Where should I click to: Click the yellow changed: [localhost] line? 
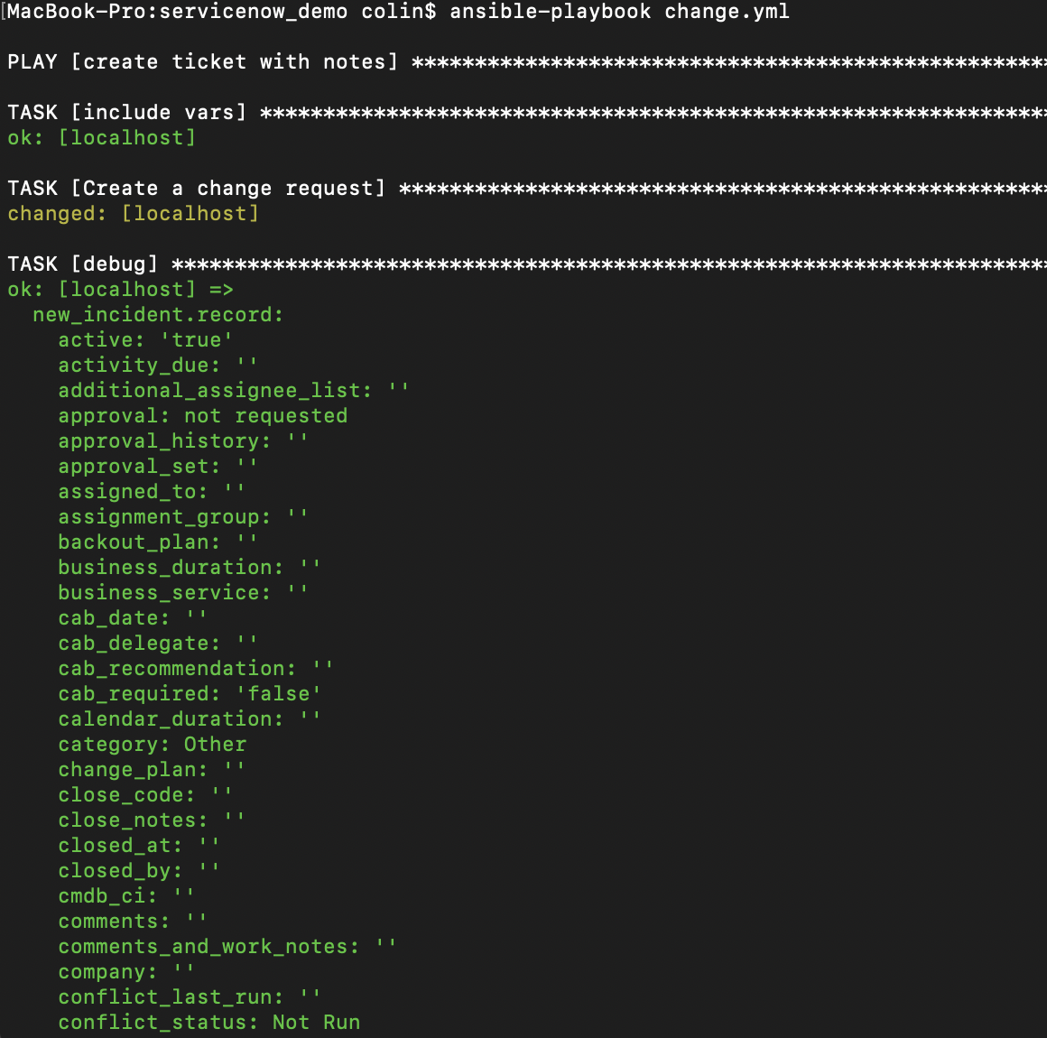pyautogui.click(x=133, y=214)
